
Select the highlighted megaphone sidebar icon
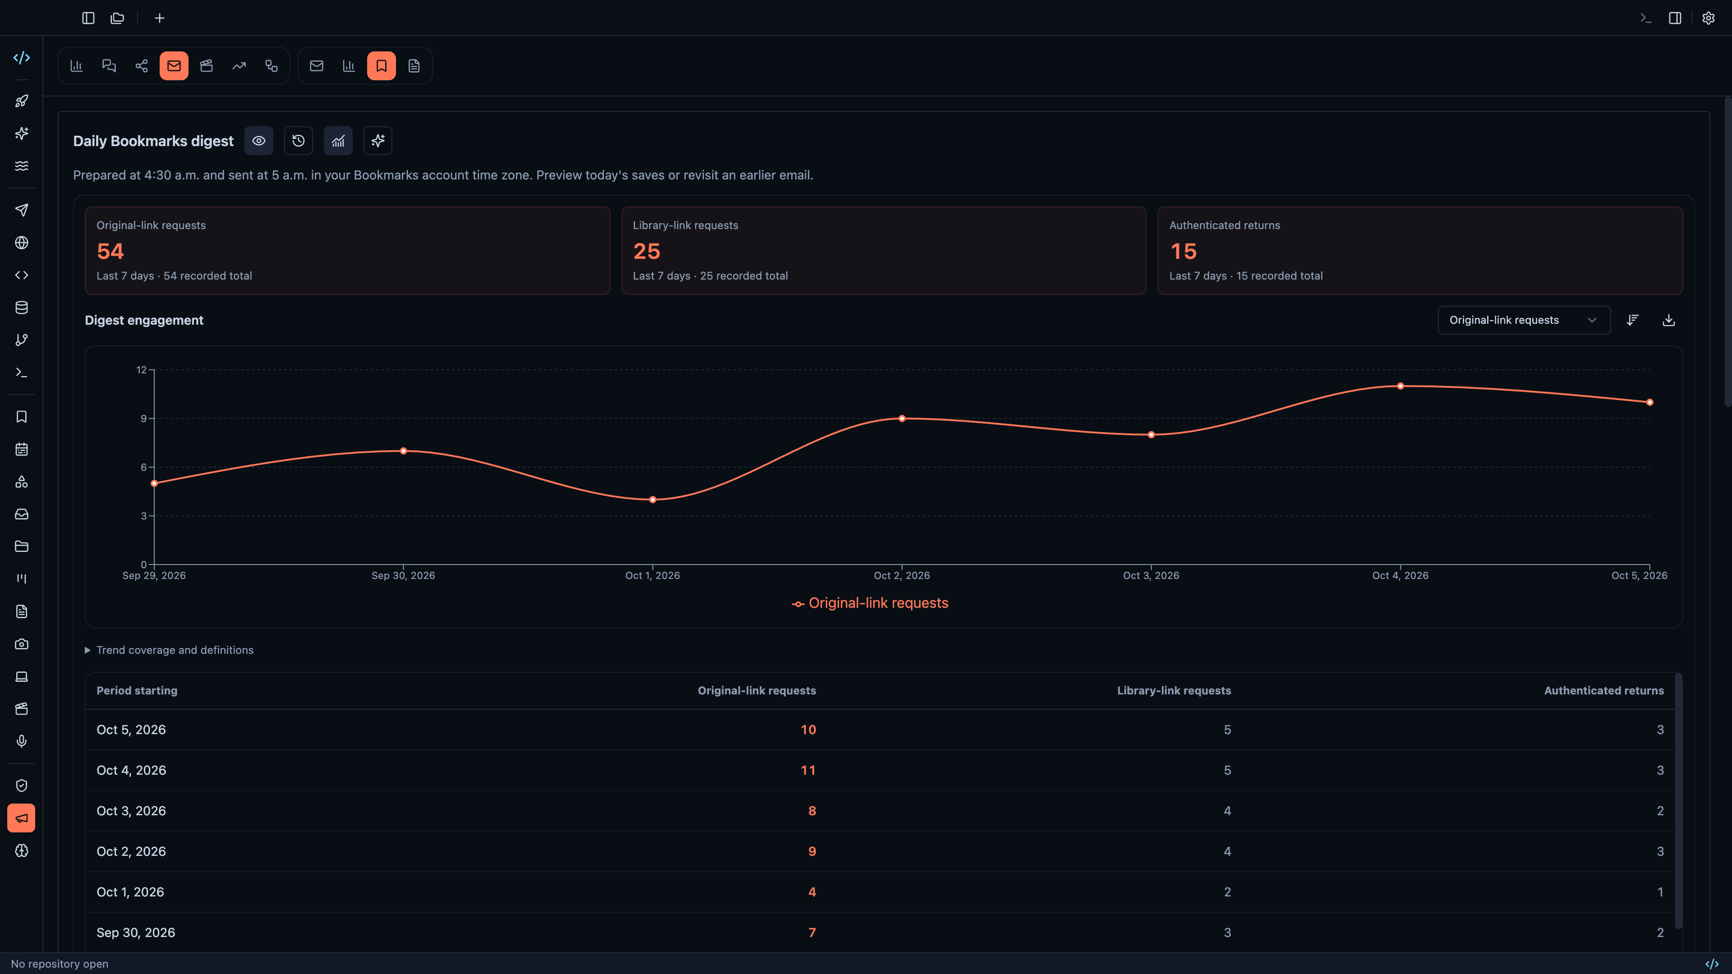(22, 818)
